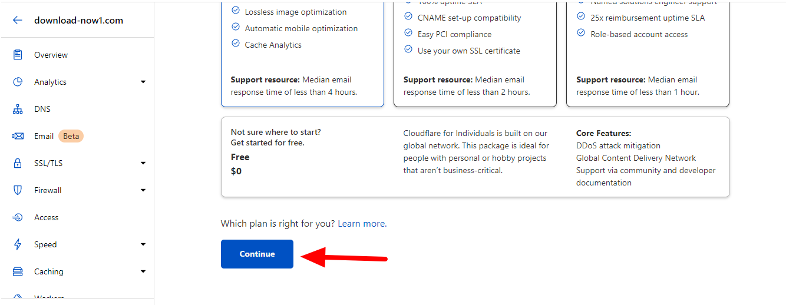Image resolution: width=786 pixels, height=305 pixels.
Task: Select the plan card with 4-hour email response
Action: click(x=302, y=53)
